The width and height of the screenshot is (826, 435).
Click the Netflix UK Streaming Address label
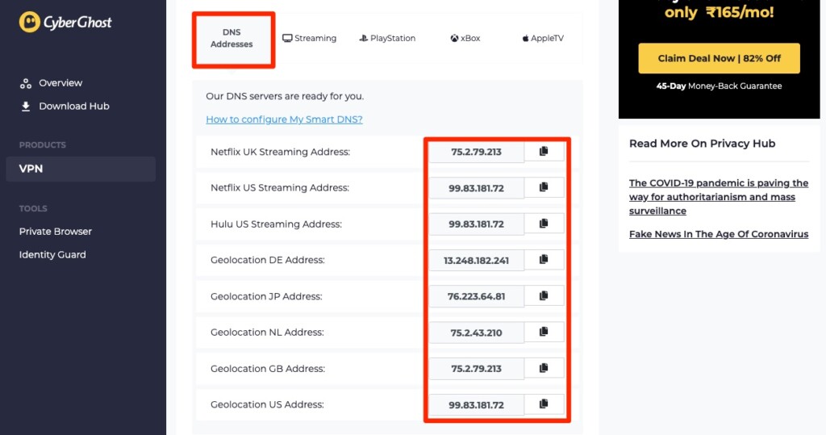tap(280, 152)
